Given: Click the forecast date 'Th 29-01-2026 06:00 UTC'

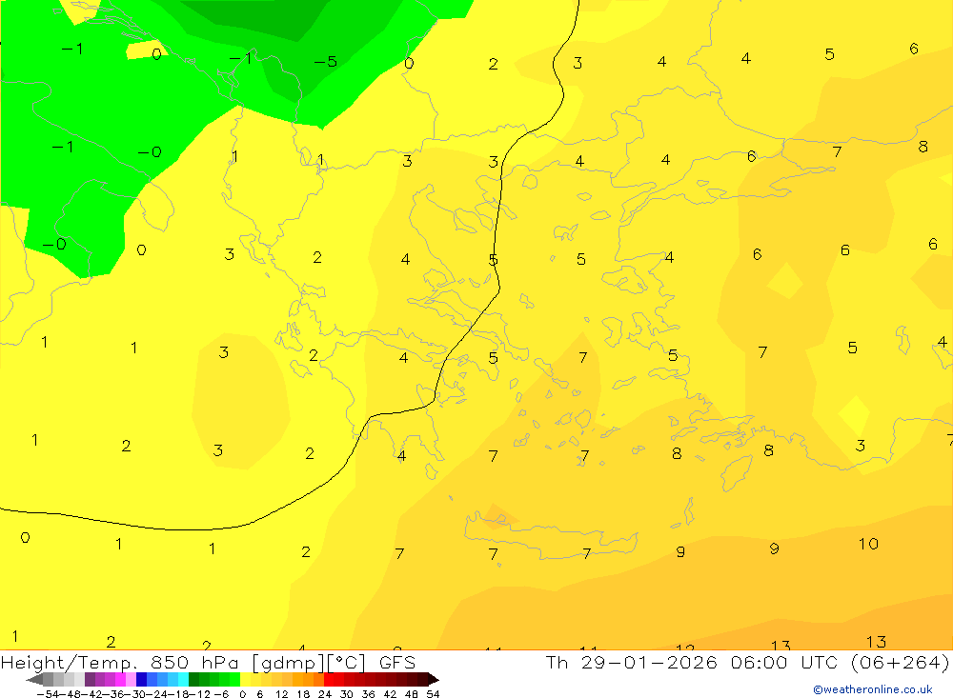Looking at the screenshot, I should pyautogui.click(x=692, y=663).
